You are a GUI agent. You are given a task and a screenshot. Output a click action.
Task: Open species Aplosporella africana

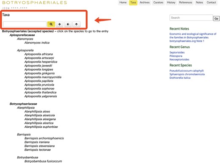pos(38,54)
